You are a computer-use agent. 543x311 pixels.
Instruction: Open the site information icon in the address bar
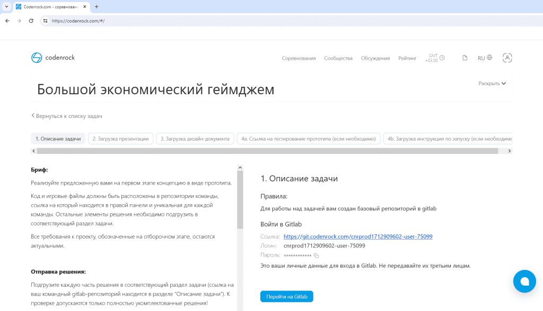[x=46, y=21]
